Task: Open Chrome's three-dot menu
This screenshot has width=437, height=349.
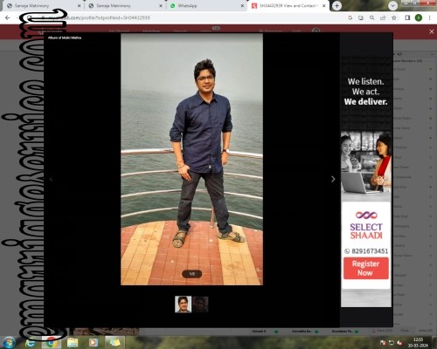Action: [429, 17]
